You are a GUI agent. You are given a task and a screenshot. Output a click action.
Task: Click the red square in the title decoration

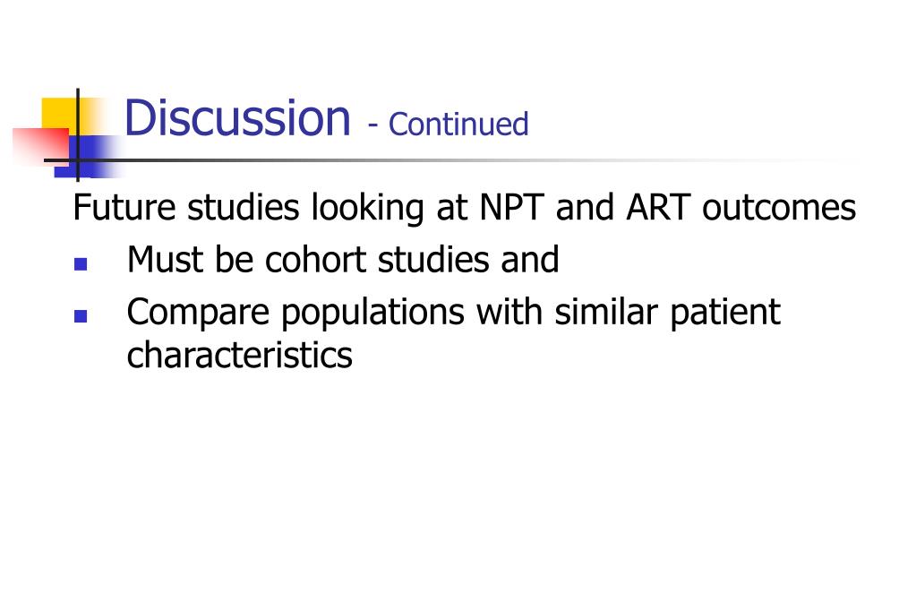pos(41,146)
